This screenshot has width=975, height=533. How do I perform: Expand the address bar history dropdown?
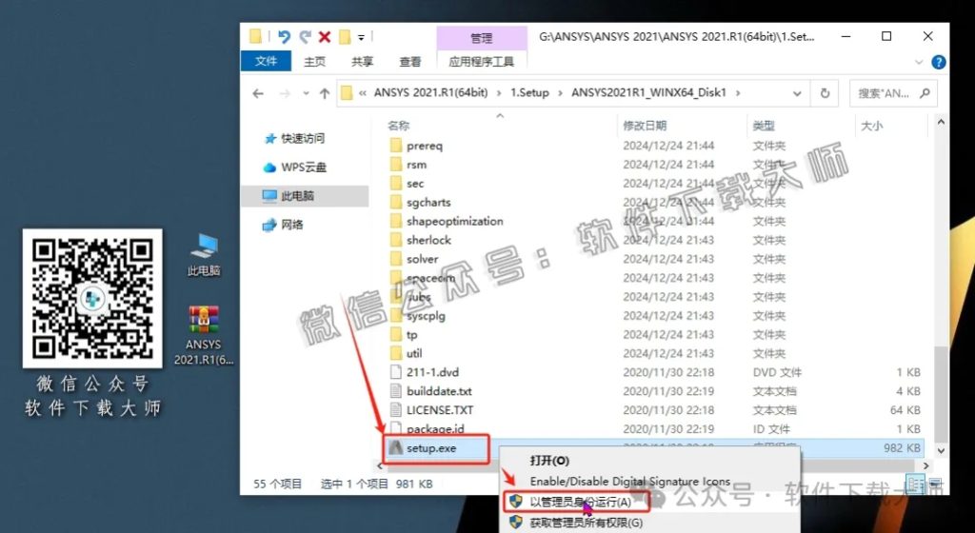point(797,93)
